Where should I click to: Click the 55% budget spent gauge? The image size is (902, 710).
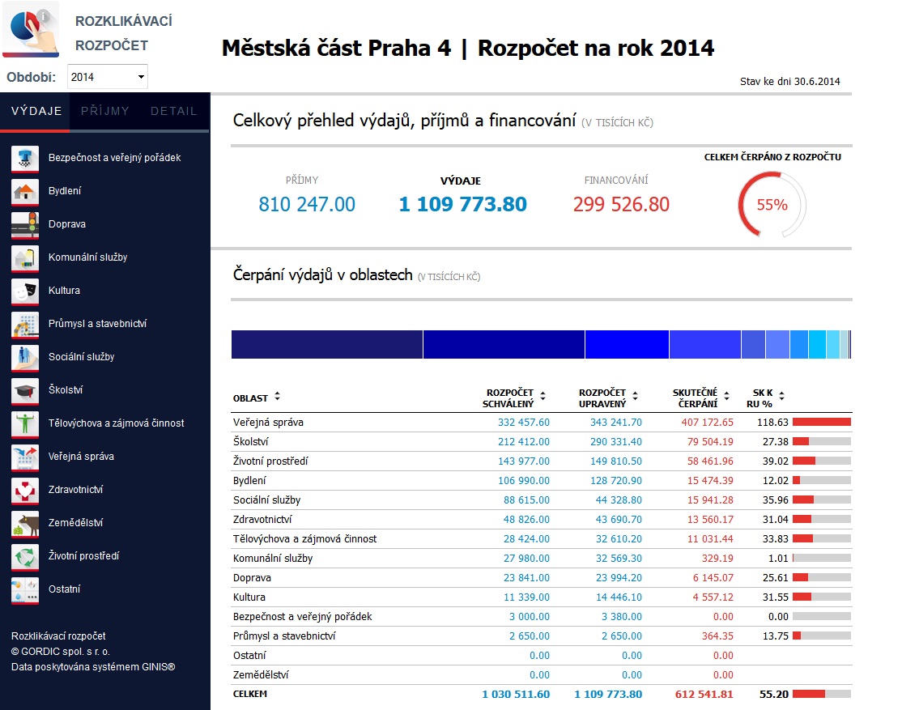tap(772, 205)
